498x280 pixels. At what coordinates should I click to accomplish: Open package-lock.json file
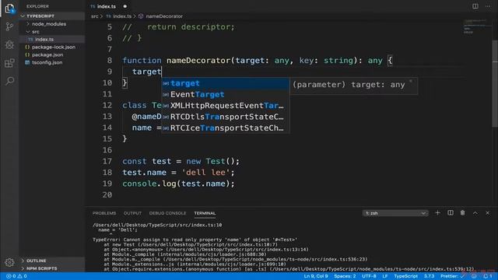(51, 47)
